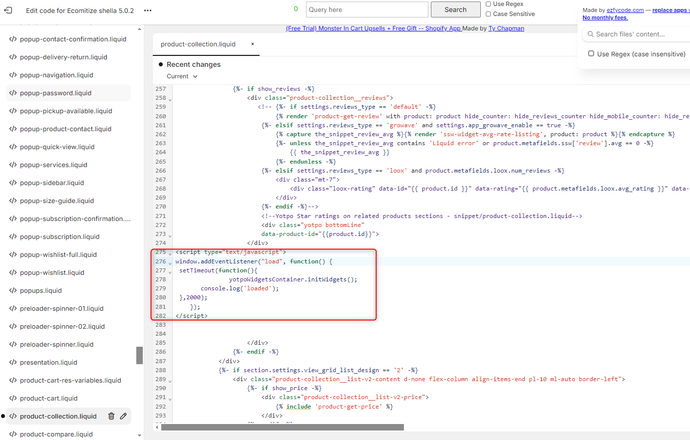Viewport: 690px width, 440px height.
Task: Click code icon beside preloader-spinner-02.liquid
Action: 13,326
